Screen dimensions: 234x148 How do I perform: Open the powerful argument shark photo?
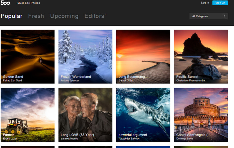(143, 112)
